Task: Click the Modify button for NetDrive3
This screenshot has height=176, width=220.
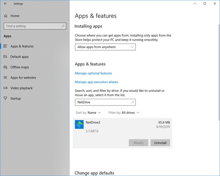Action: tap(139, 143)
